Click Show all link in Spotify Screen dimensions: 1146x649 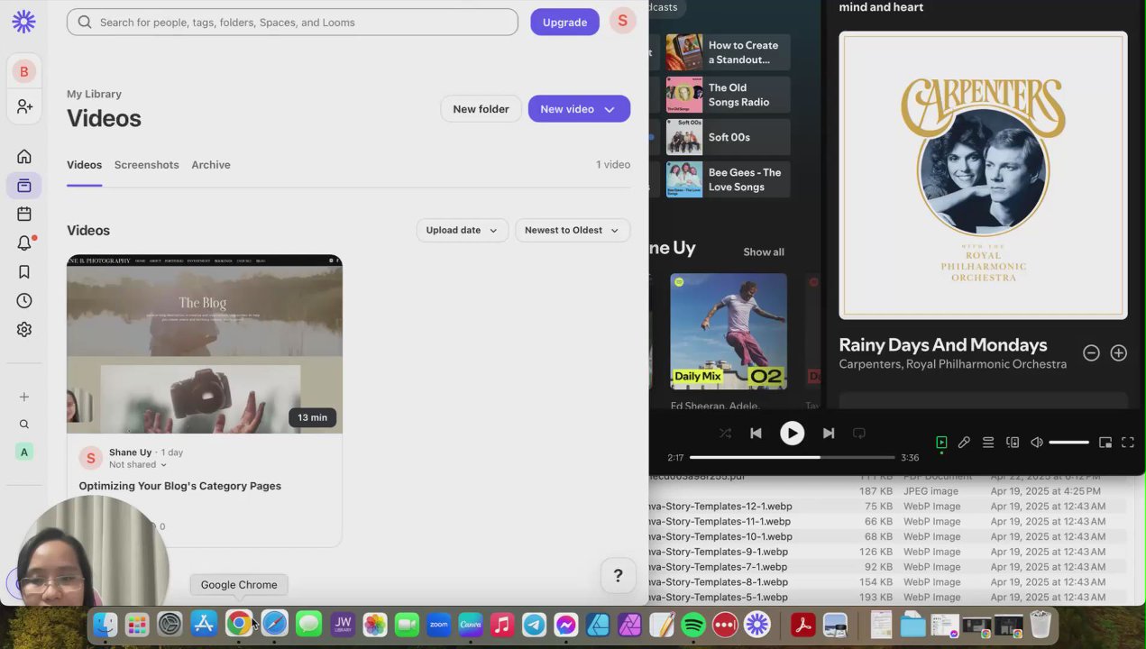tap(764, 251)
